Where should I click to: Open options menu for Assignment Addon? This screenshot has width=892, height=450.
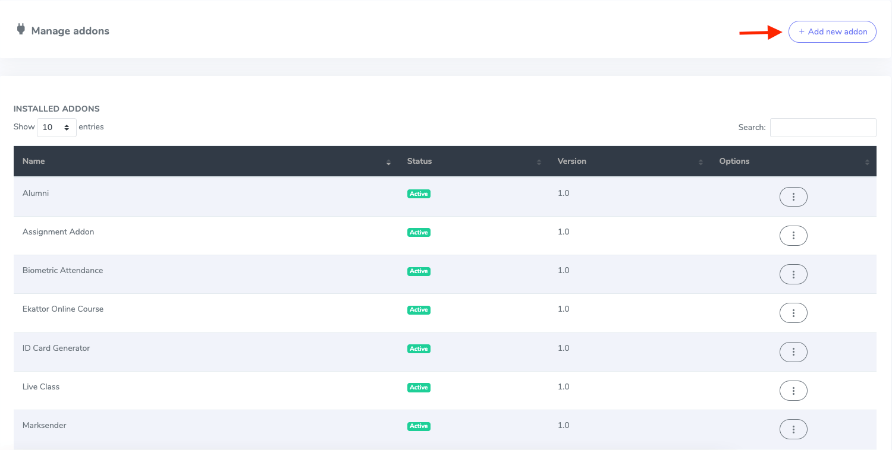(793, 236)
